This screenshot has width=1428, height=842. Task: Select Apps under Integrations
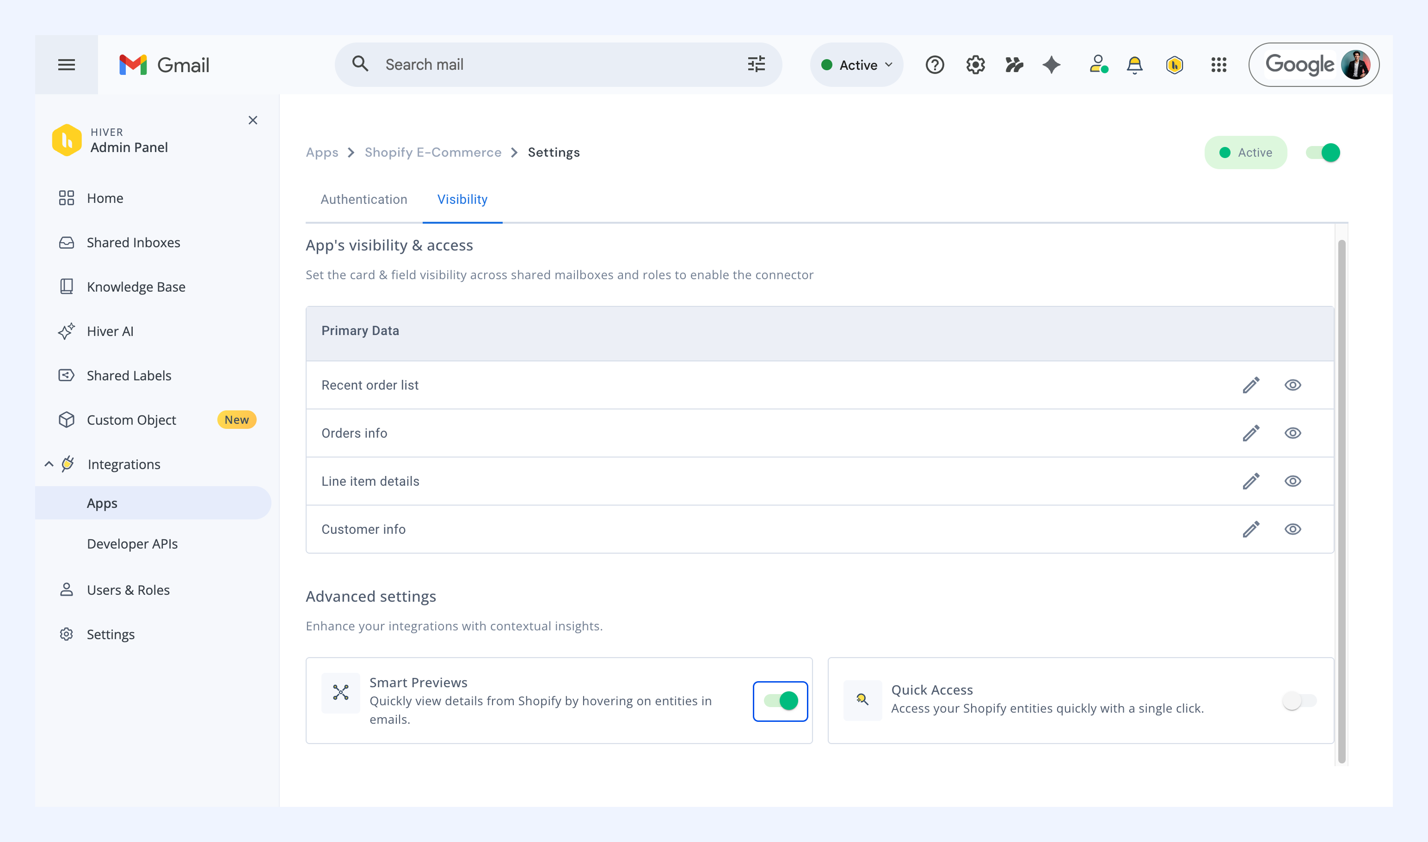click(x=154, y=503)
